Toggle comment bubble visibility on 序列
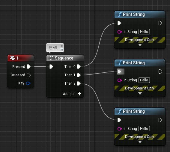The width and height of the screenshot is (170, 152). pos(62,49)
